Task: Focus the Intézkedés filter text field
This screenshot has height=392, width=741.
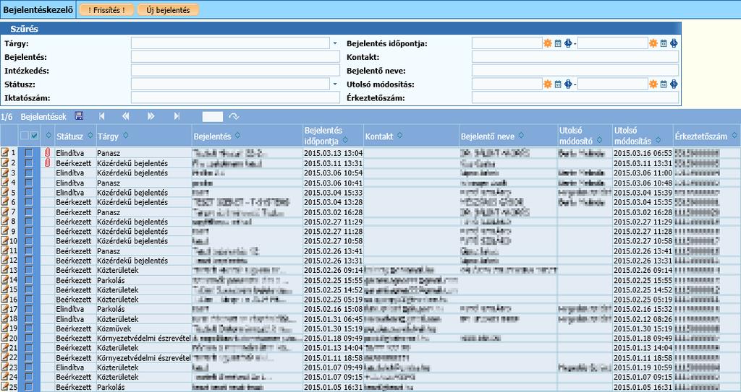Action: point(235,71)
